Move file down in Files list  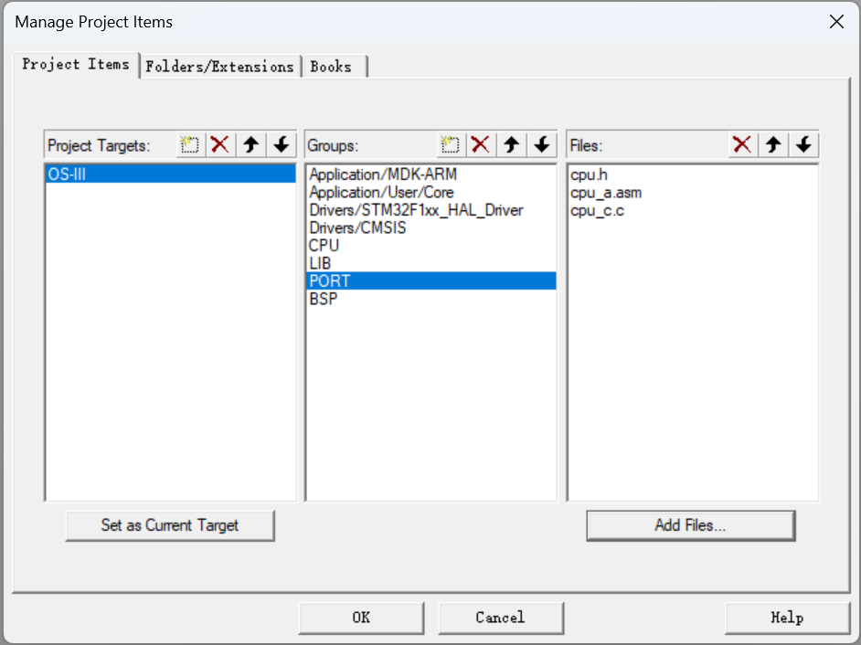point(803,145)
